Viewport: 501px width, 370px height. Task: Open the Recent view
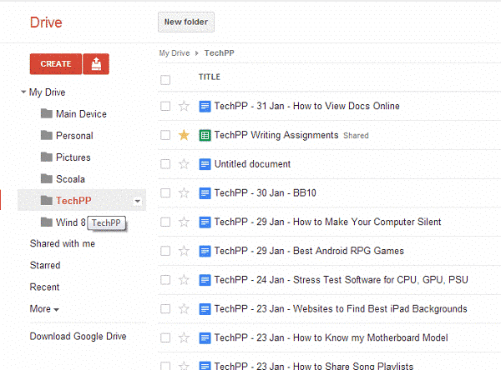click(44, 287)
